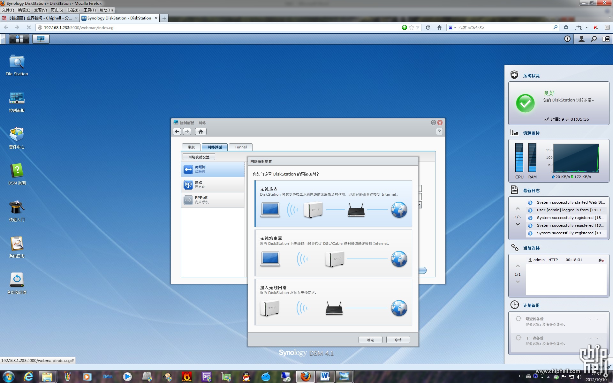Viewport: 613px width, 383px height.
Task: Open the 工具(T) tools menu
Action: coord(89,10)
